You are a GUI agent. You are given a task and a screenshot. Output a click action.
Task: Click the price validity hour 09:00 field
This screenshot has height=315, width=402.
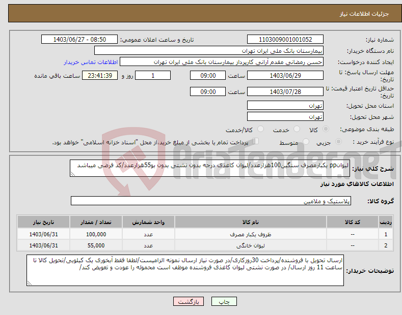click(x=208, y=91)
